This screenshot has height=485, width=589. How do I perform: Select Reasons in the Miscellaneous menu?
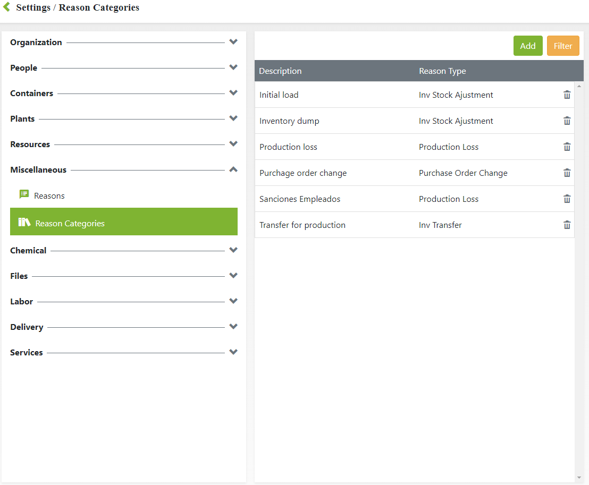coord(49,195)
